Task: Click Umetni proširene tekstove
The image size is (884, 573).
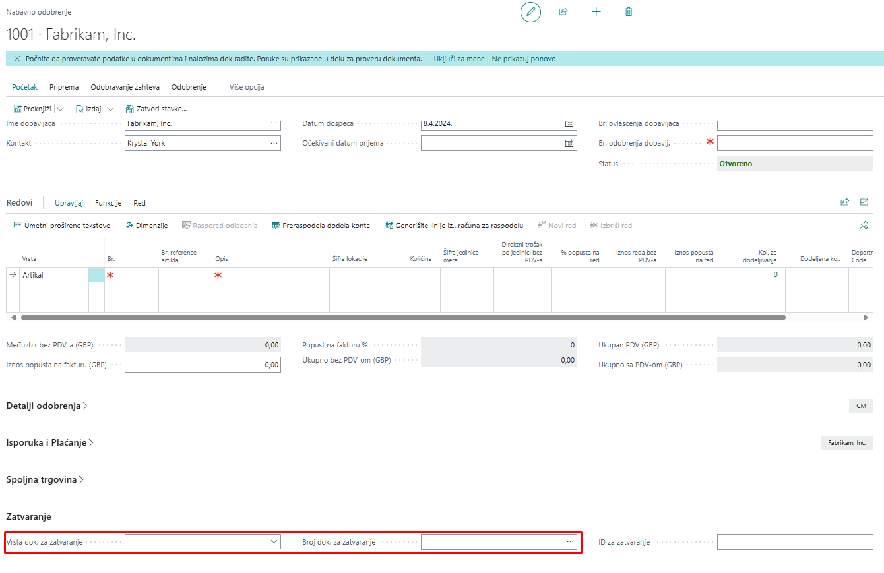Action: [x=62, y=226]
